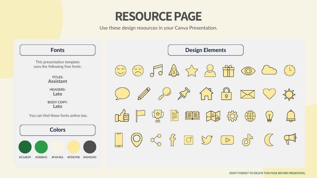Click the clock icon
Image resolution: width=317 pixels, height=178 pixels.
[x=290, y=71]
